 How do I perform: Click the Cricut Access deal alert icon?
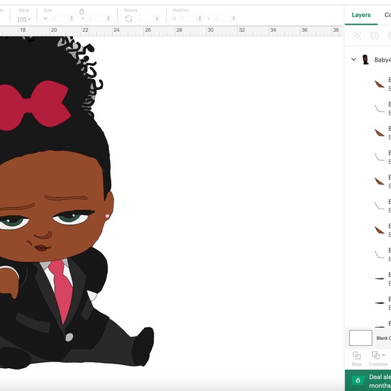point(358,381)
